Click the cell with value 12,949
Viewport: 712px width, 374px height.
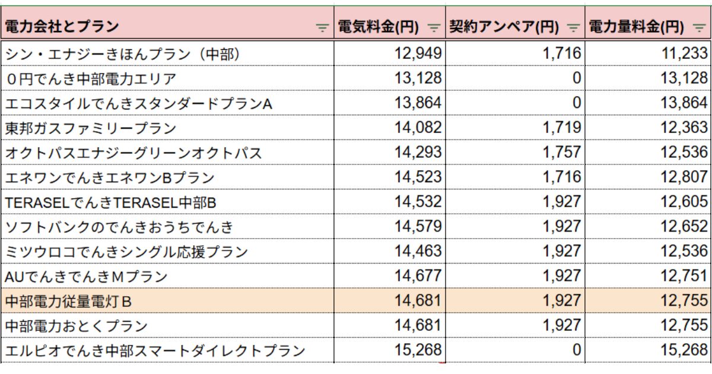(389, 53)
